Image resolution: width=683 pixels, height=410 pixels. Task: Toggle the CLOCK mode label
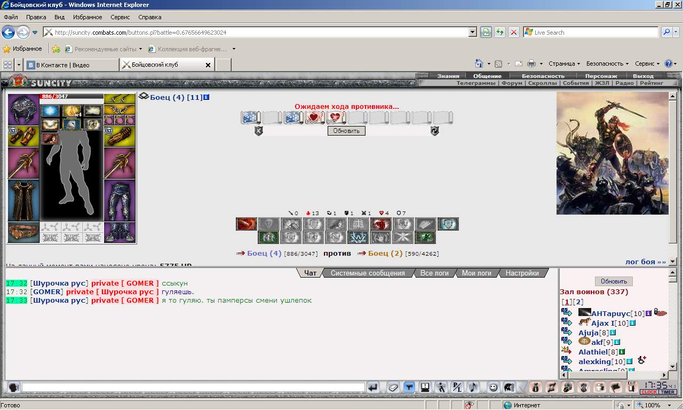[649, 392]
